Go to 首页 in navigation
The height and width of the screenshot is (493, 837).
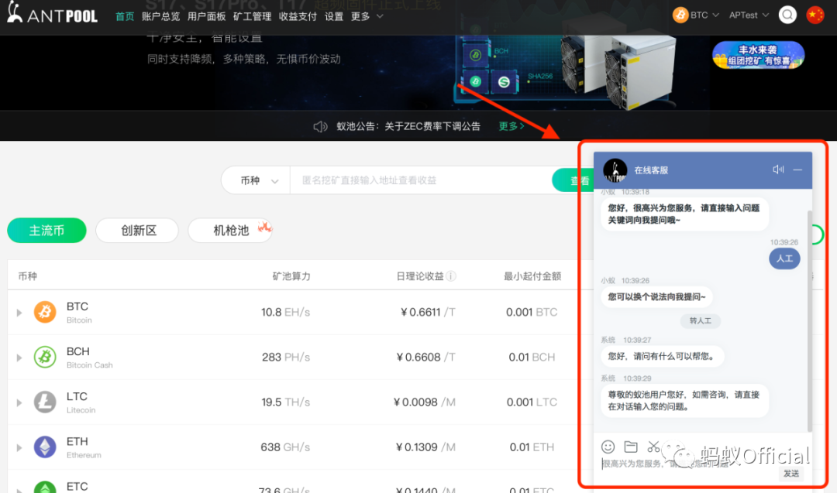click(125, 16)
